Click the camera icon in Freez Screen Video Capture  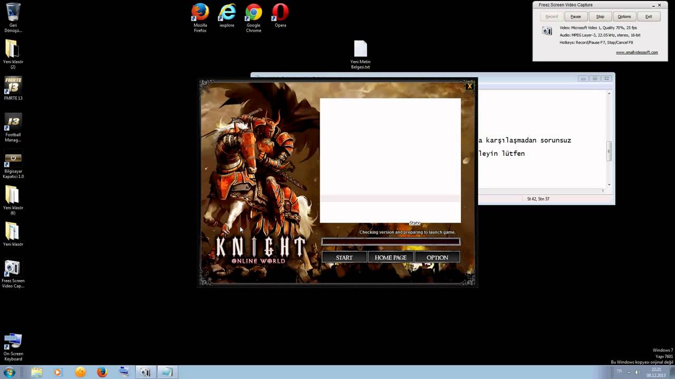click(x=547, y=31)
